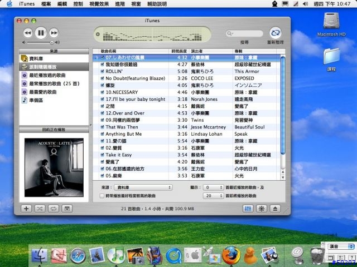Open the iTunes application menu
The image size is (357, 267).
tap(27, 4)
